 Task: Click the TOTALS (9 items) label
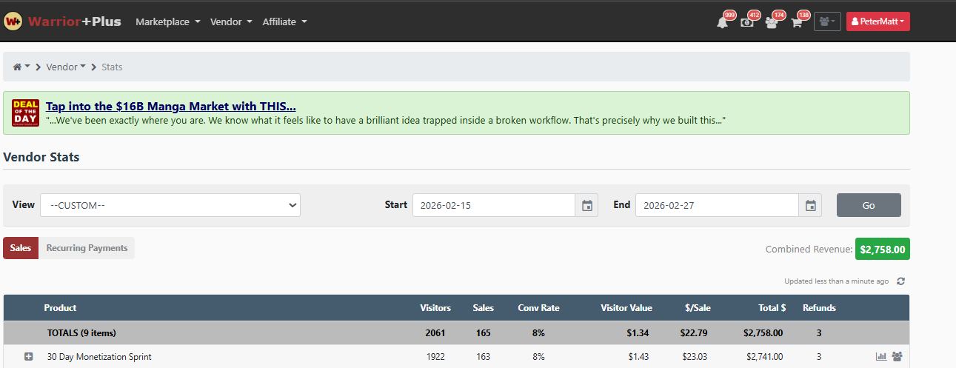click(81, 333)
